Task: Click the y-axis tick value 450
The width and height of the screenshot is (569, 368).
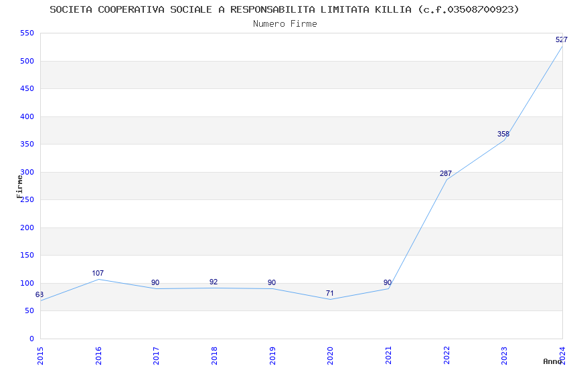Action: [27, 89]
